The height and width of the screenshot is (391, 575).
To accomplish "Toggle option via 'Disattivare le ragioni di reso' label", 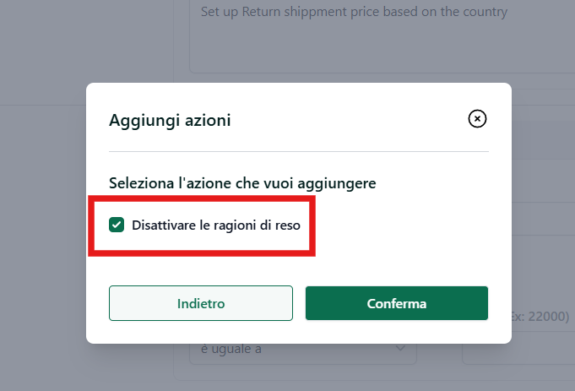I will (216, 225).
